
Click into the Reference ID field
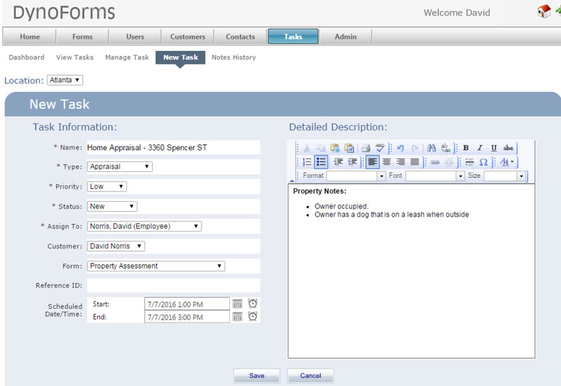[x=174, y=285]
